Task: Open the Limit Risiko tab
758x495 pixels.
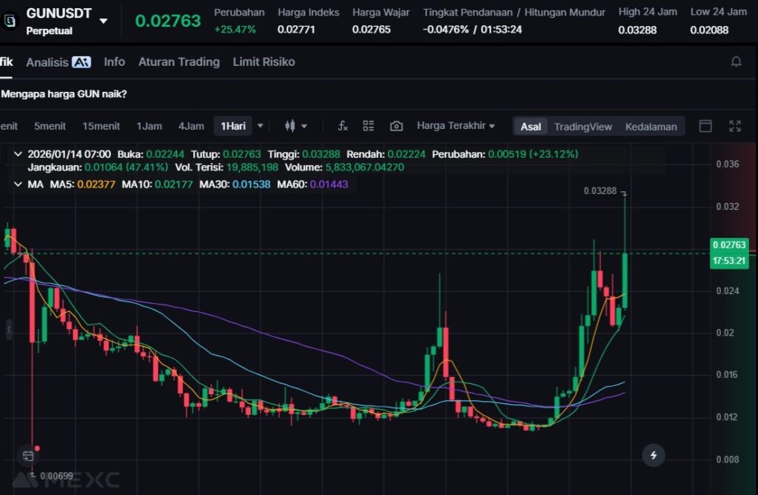Action: coord(264,62)
